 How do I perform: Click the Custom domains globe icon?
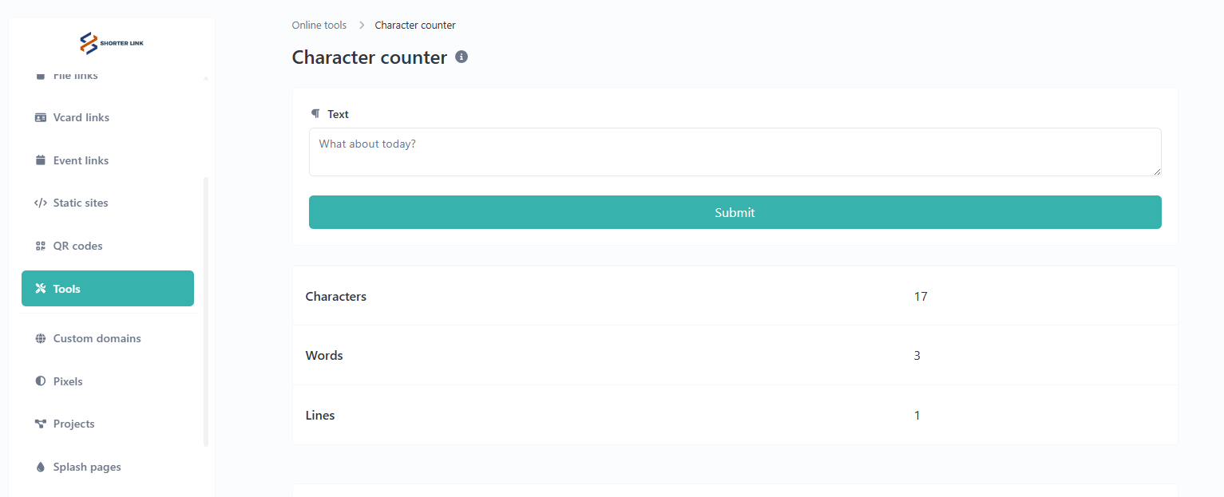coord(41,338)
